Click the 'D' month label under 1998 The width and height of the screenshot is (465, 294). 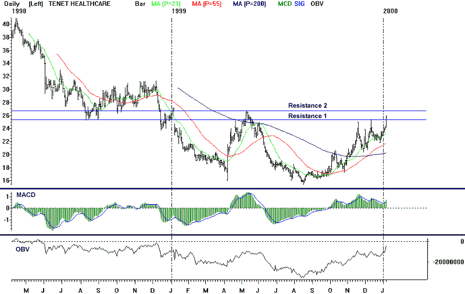[153, 291]
